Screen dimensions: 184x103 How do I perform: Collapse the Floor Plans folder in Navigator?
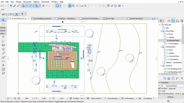pos(161,31)
